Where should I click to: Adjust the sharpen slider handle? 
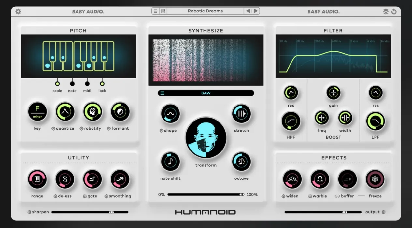(x=112, y=212)
